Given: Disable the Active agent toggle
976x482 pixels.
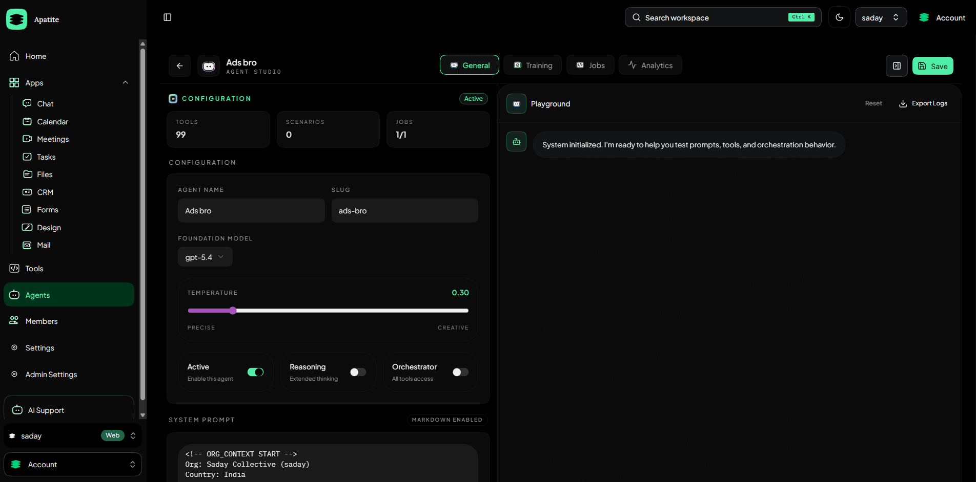Looking at the screenshot, I should [255, 372].
